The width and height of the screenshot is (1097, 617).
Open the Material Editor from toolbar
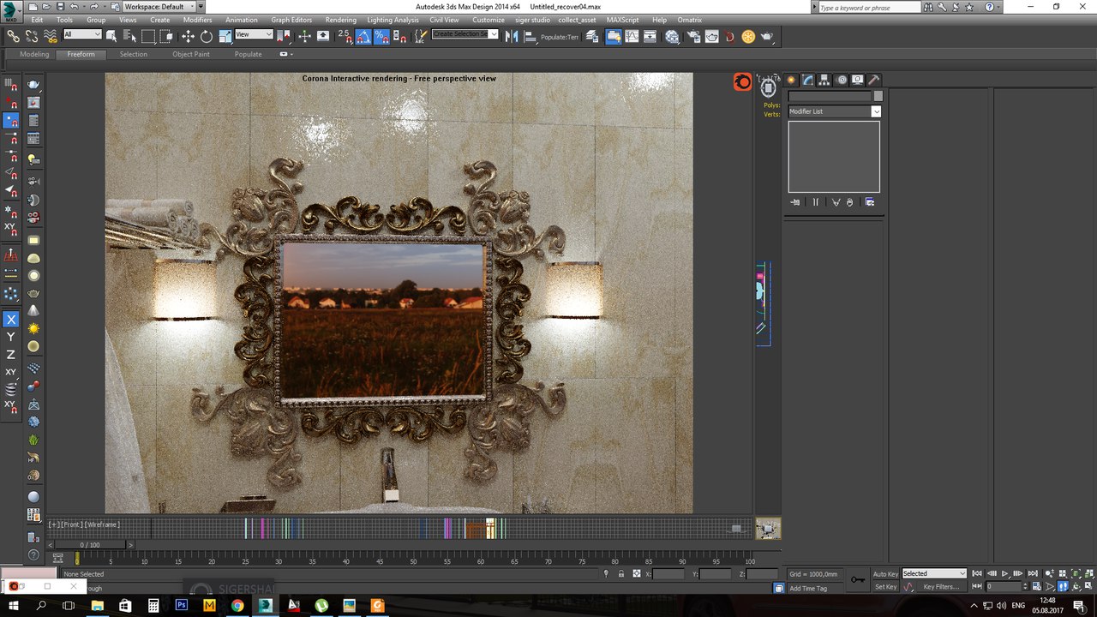coord(672,36)
